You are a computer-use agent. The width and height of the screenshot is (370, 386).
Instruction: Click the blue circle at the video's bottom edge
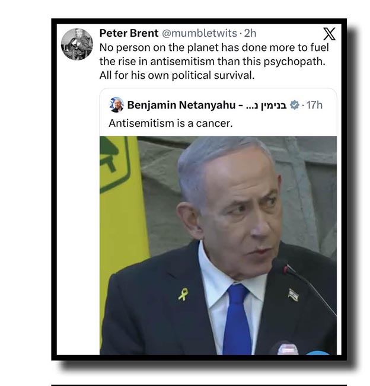point(318,353)
